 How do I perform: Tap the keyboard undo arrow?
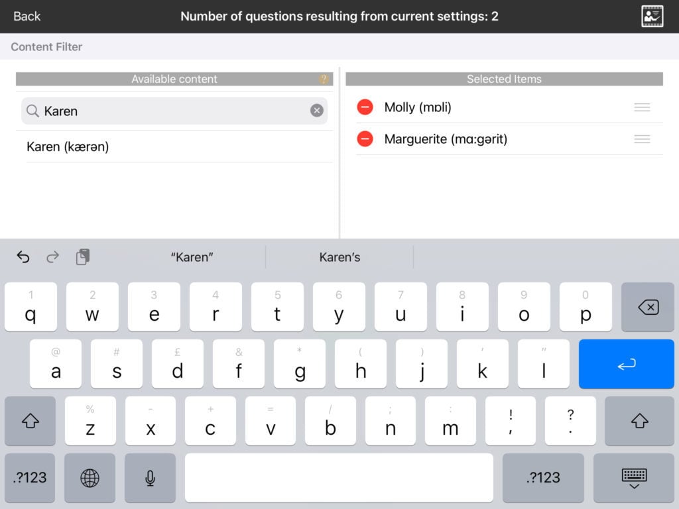point(23,257)
